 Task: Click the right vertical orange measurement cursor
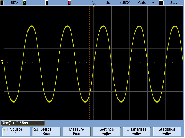click(99, 63)
